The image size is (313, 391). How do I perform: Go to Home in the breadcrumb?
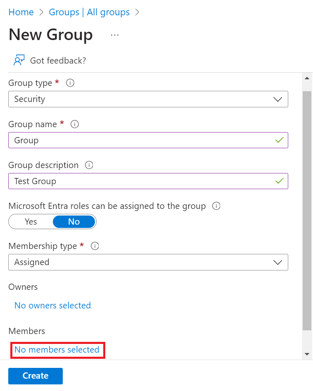coord(21,12)
